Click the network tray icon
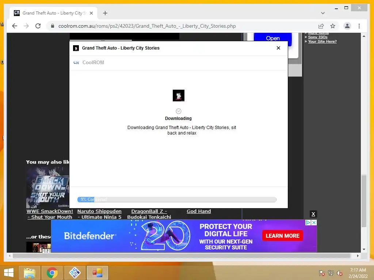 tap(331, 273)
